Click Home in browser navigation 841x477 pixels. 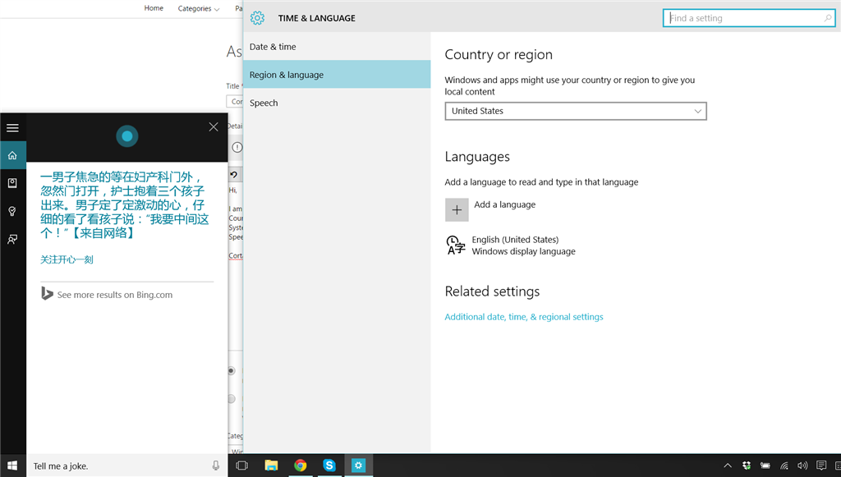[x=154, y=8]
